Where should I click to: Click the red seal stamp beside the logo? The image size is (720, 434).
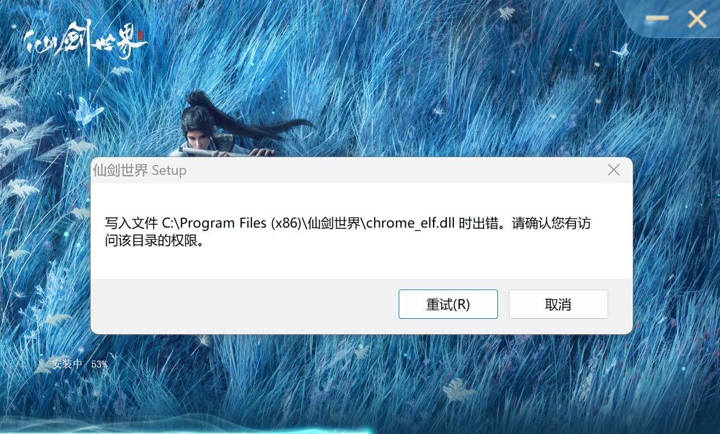click(x=141, y=34)
